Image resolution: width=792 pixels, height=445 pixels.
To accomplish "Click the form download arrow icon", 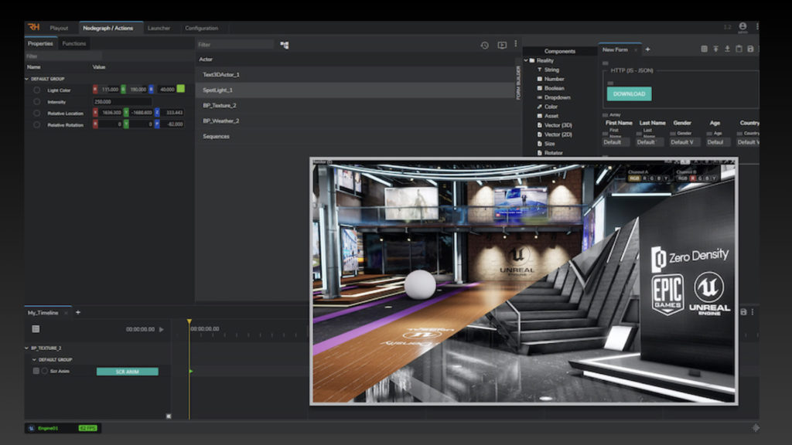I will [x=727, y=49].
